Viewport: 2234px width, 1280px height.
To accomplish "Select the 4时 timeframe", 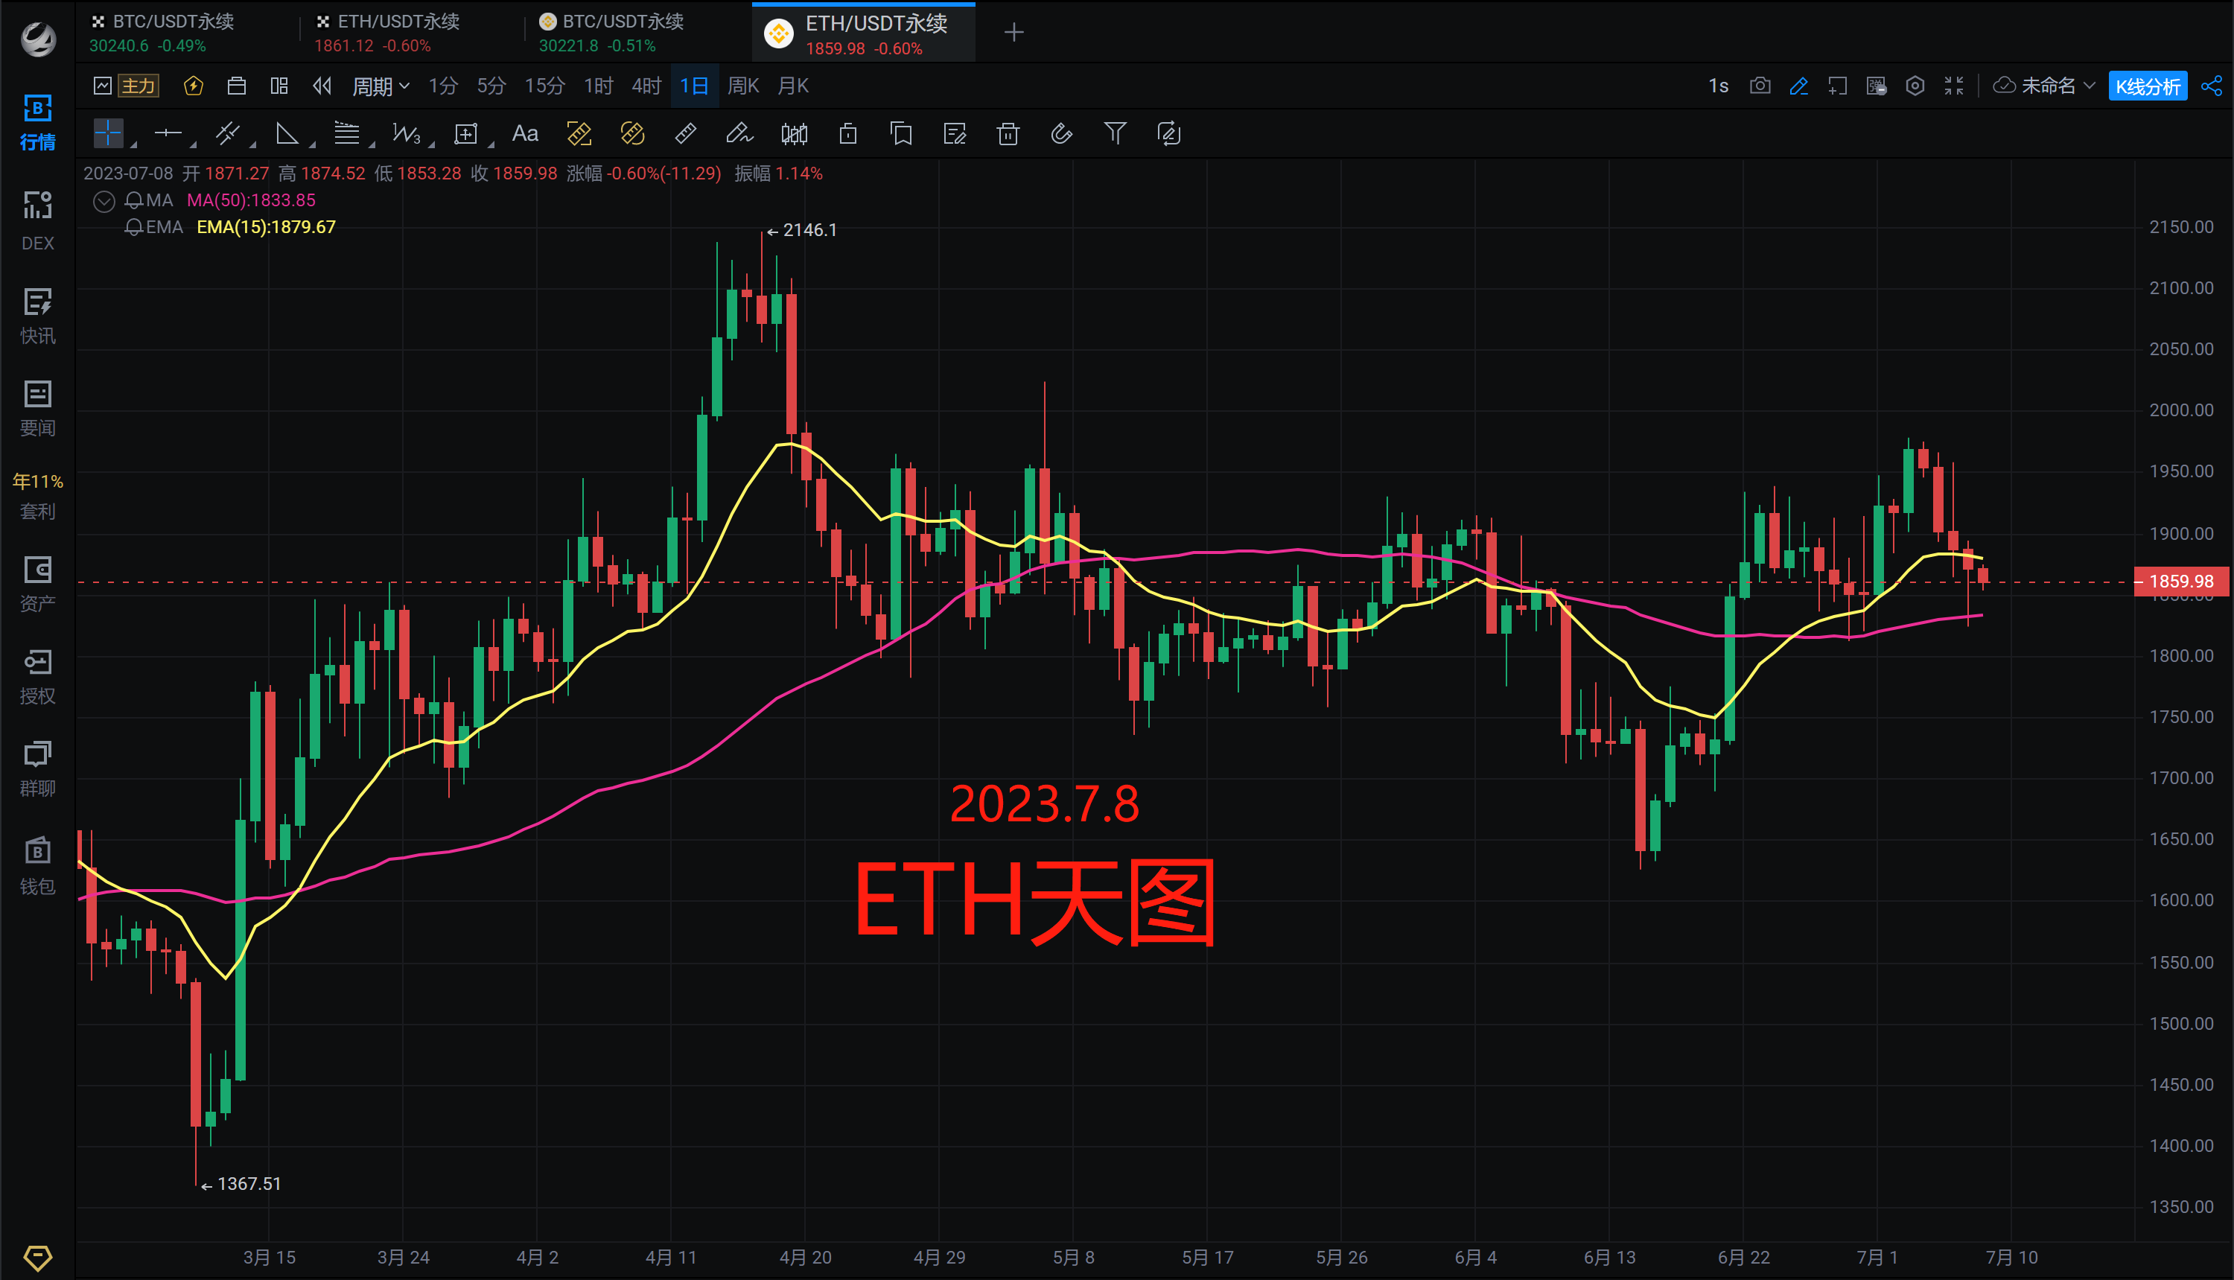I will [646, 86].
